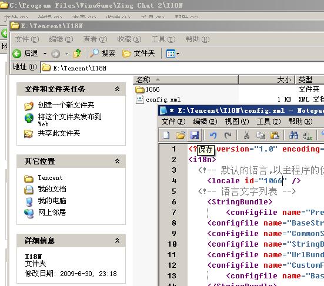This screenshot has width=324, height=286.
Task: Open Explorer's 文件(F) menu in E:\Tencent\I18N
Action: click(x=27, y=39)
